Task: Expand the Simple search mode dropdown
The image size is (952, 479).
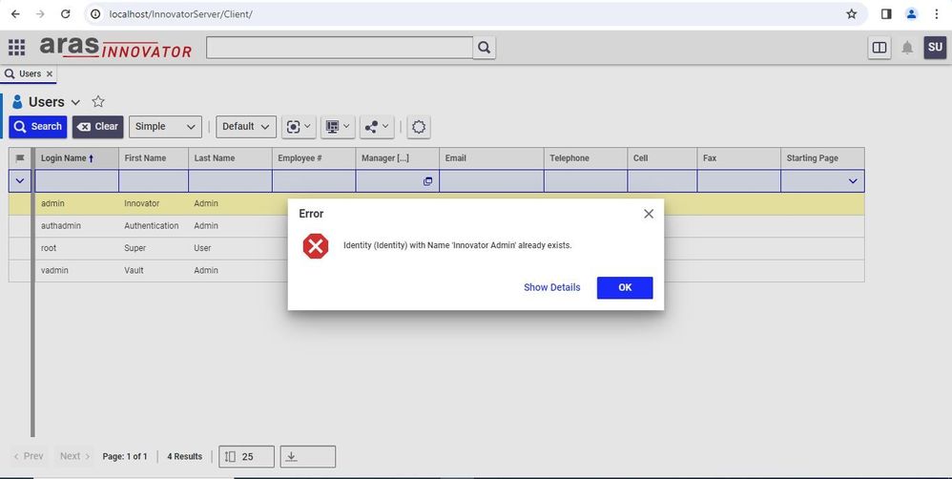Action: pyautogui.click(x=165, y=127)
